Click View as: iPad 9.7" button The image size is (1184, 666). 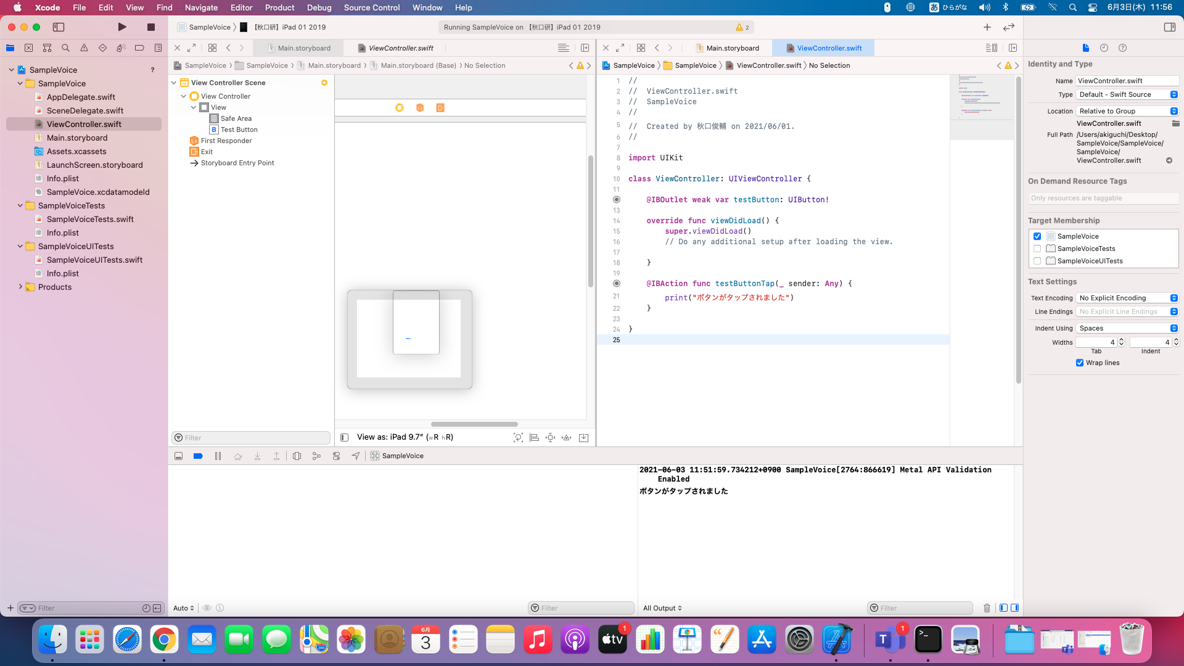tap(405, 437)
